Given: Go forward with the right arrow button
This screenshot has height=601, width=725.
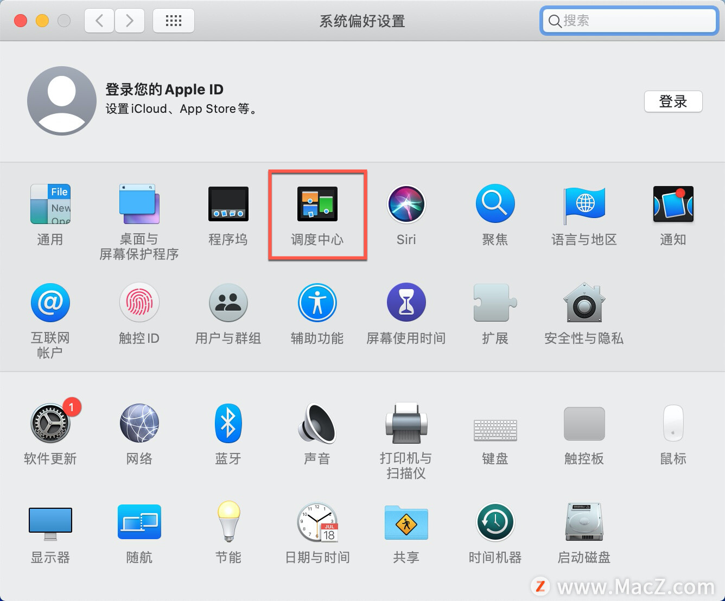Looking at the screenshot, I should 129,21.
